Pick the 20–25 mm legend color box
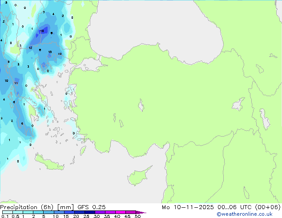 79,212
